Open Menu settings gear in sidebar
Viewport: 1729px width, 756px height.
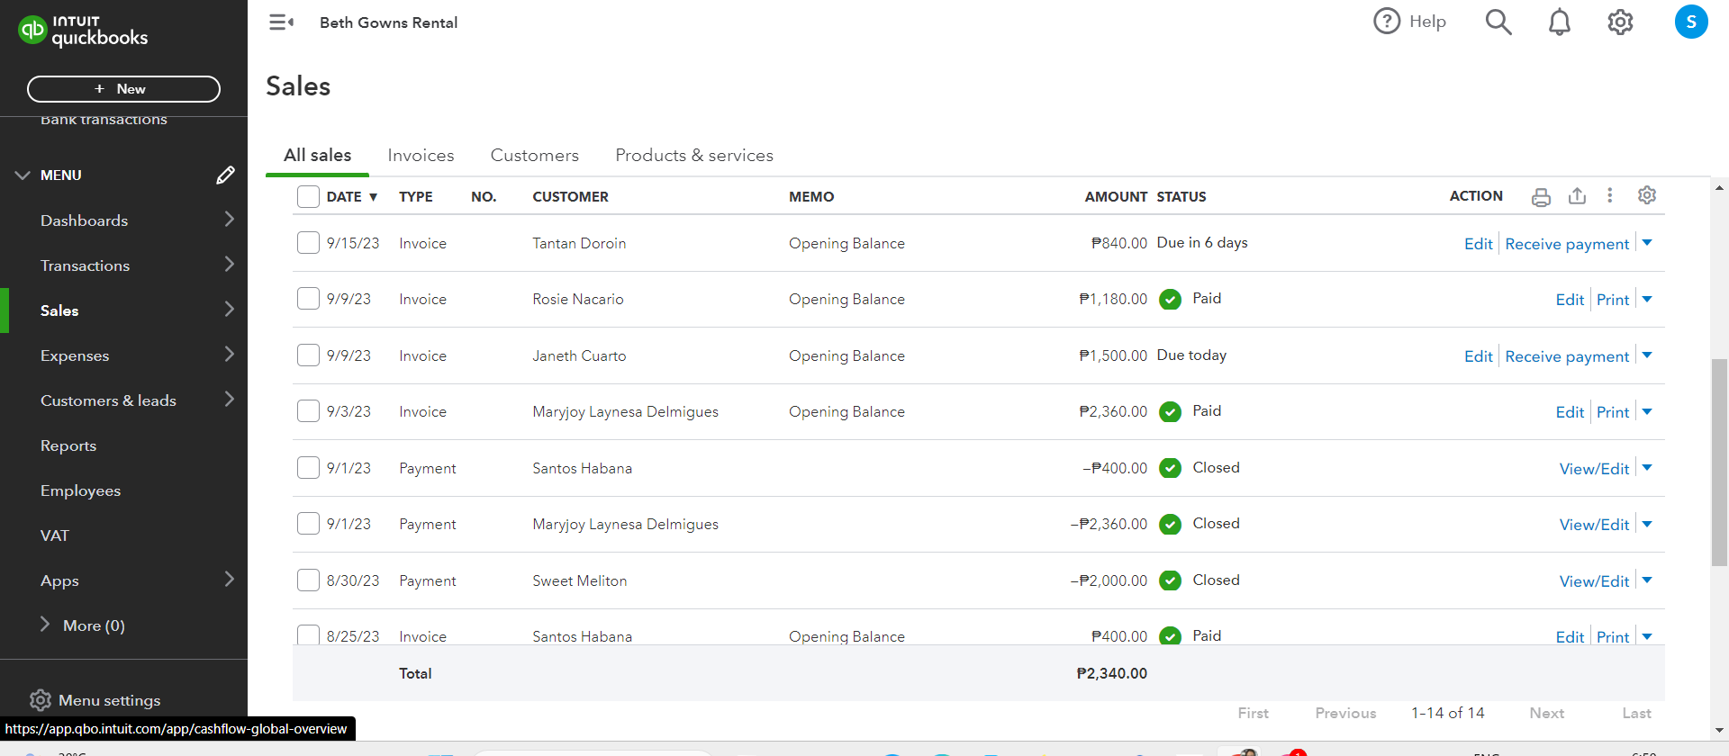(x=41, y=700)
